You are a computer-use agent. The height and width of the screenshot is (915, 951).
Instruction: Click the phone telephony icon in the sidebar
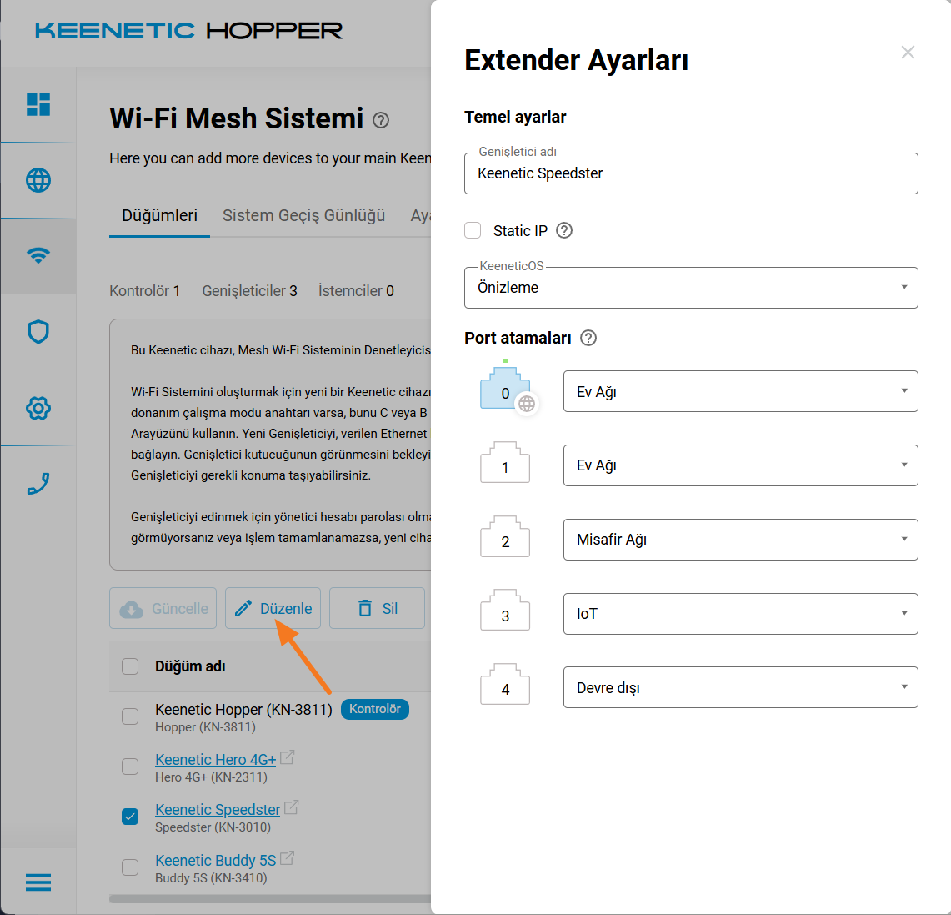pyautogui.click(x=38, y=484)
